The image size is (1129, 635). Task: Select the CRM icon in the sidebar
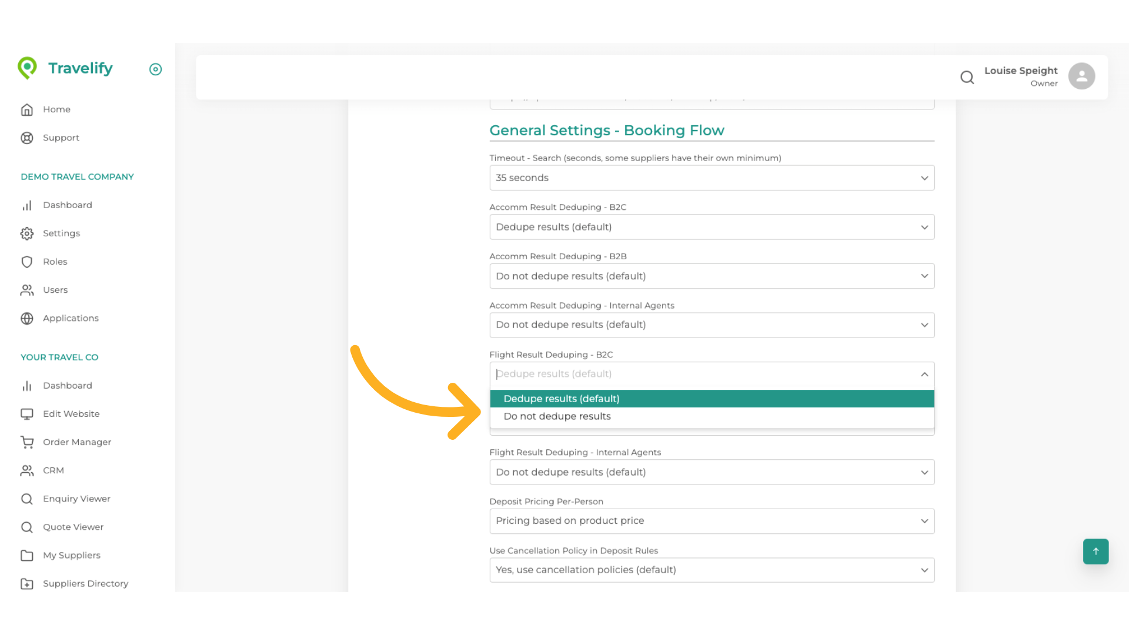[27, 470]
